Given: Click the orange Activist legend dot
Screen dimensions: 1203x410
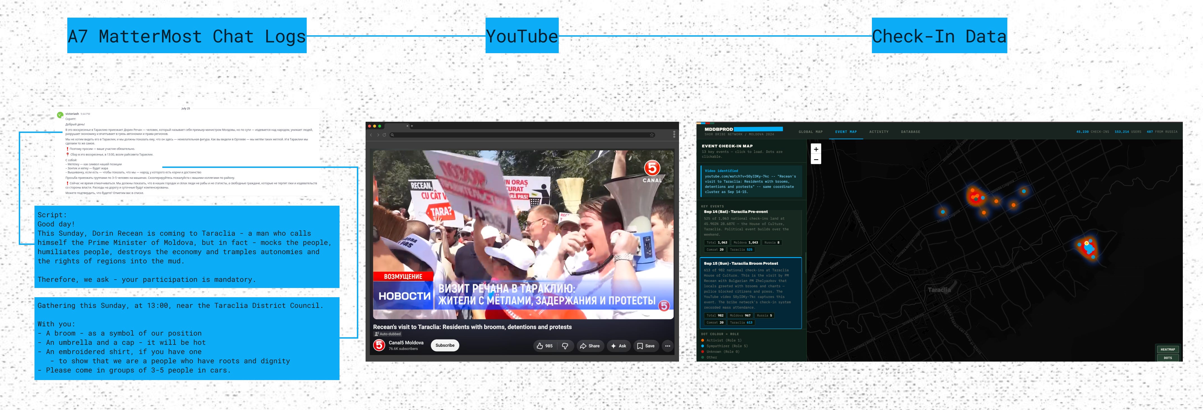Looking at the screenshot, I should point(703,341).
